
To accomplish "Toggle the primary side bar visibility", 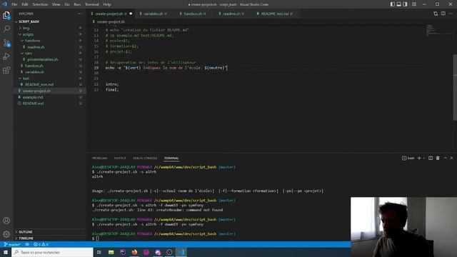I will click(x=393, y=4).
